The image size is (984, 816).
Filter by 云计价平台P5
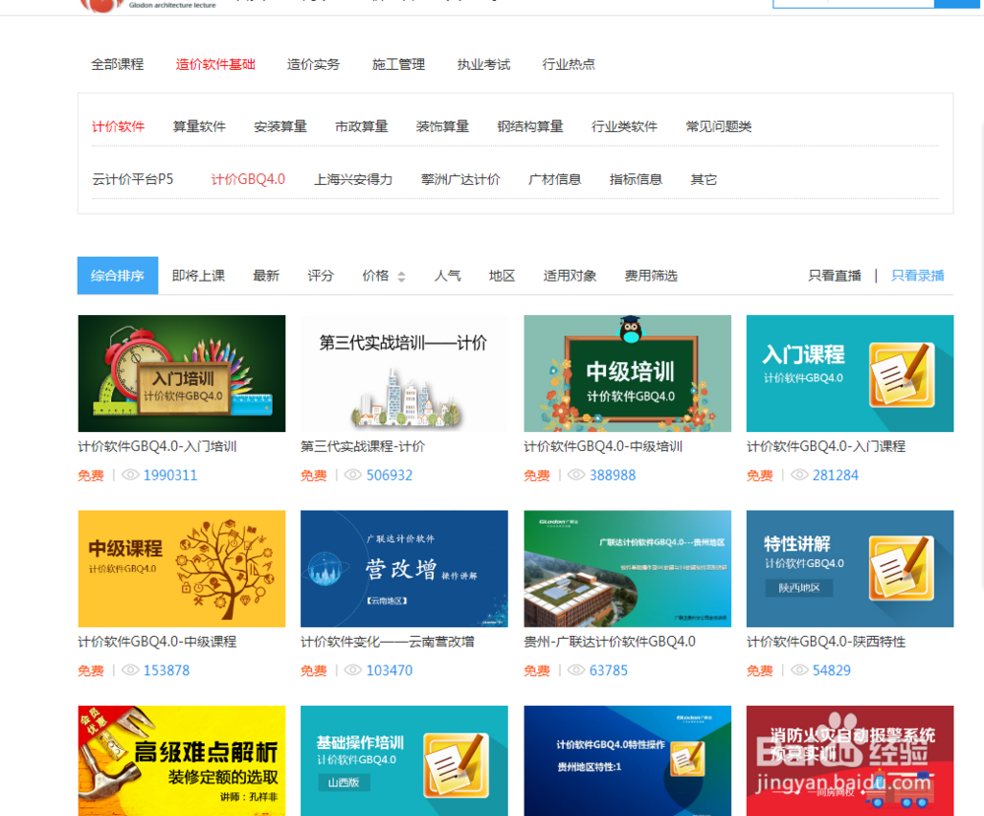pyautogui.click(x=133, y=179)
